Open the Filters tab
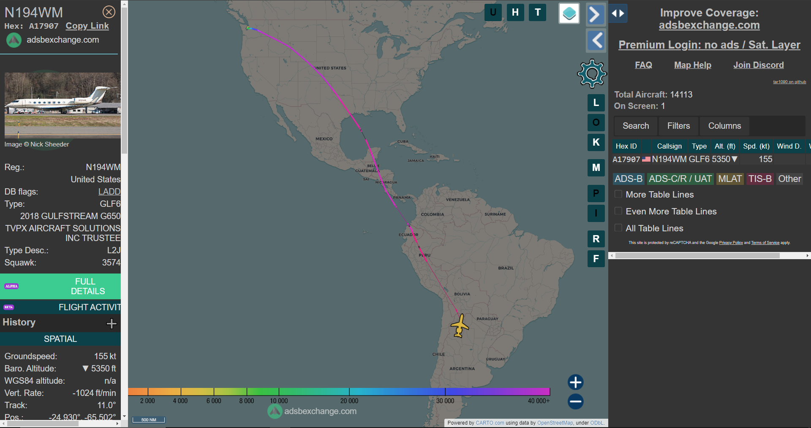This screenshot has width=811, height=428. click(678, 126)
